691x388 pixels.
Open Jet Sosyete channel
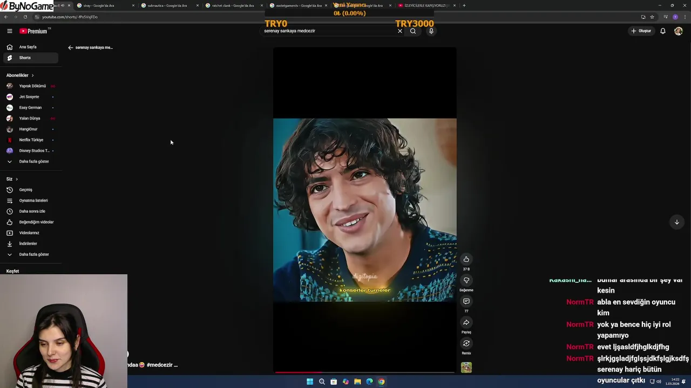30,97
